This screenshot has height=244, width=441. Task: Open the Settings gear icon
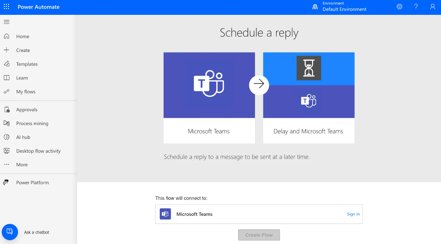399,7
